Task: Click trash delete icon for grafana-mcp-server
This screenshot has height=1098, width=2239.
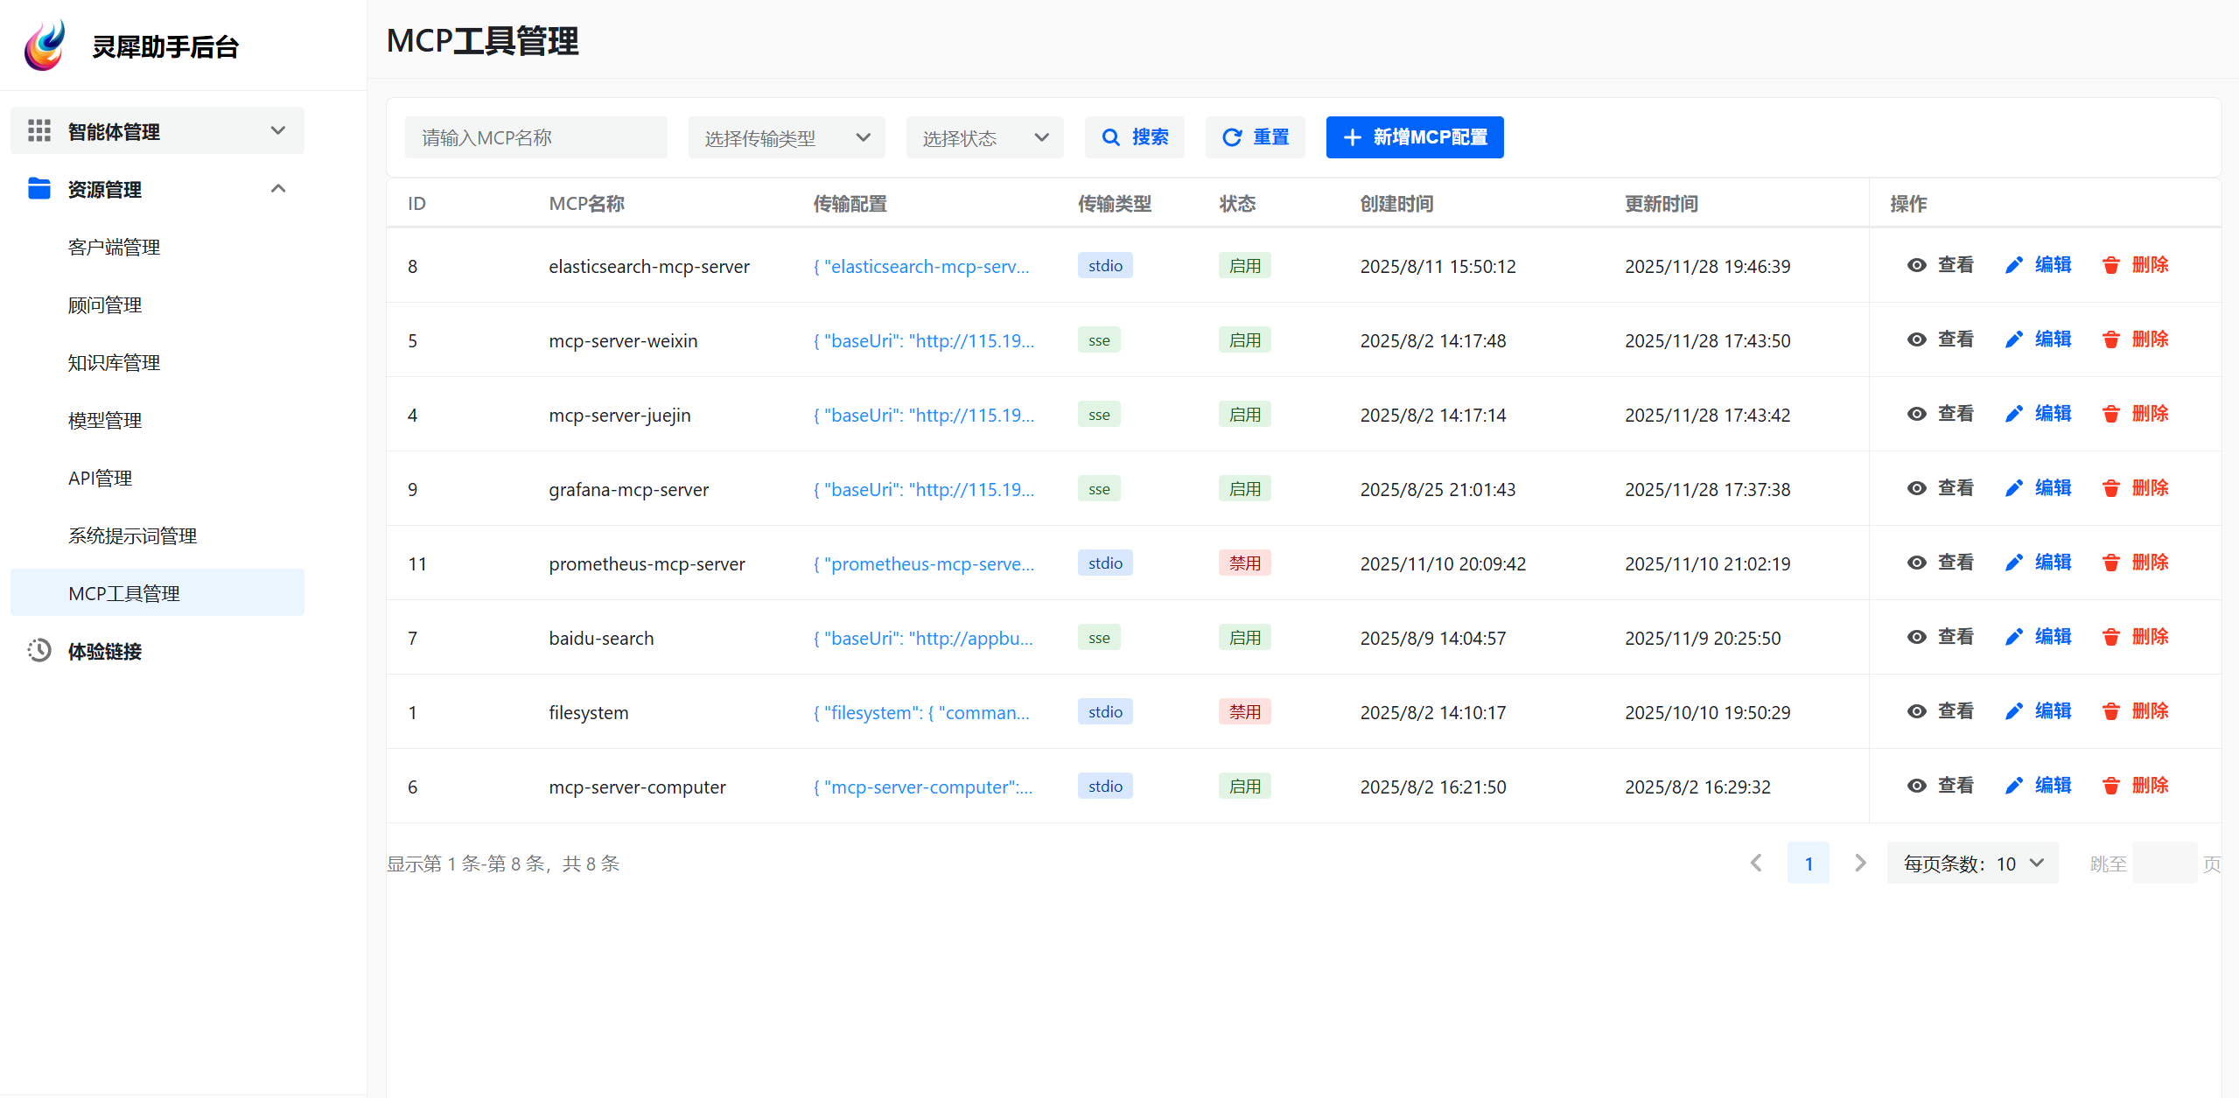Action: click(x=2110, y=488)
